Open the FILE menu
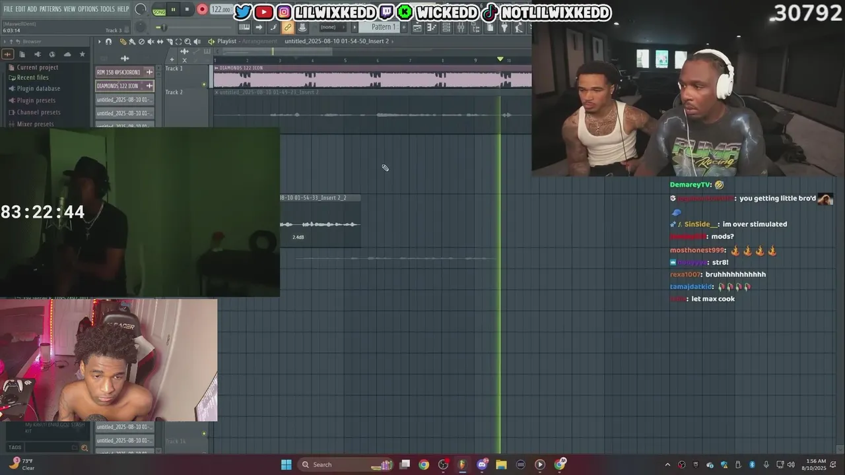The width and height of the screenshot is (845, 475). [9, 9]
